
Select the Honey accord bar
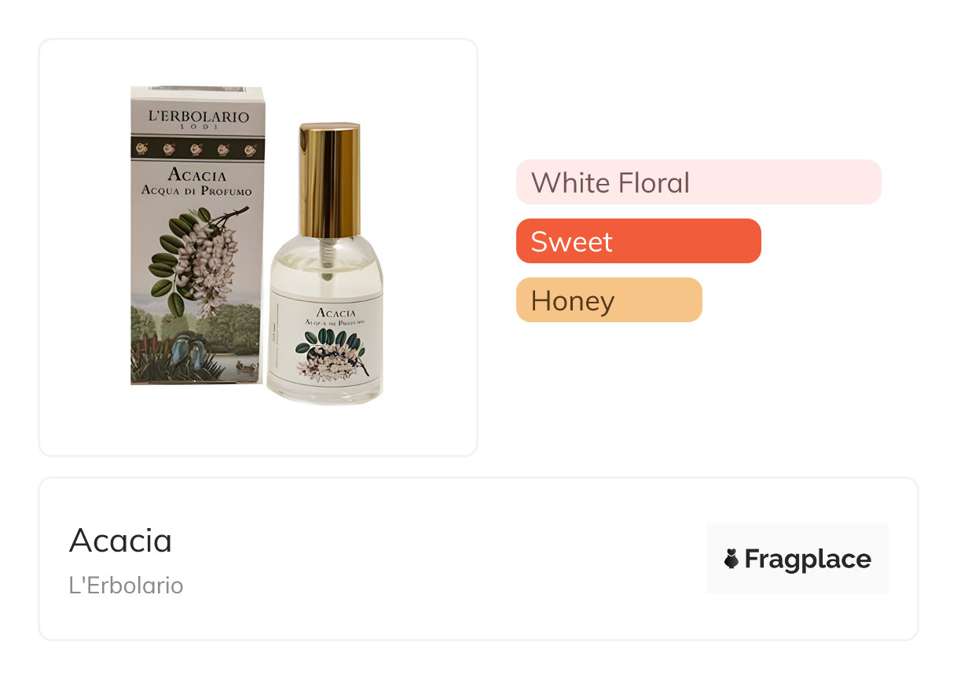pyautogui.click(x=608, y=300)
